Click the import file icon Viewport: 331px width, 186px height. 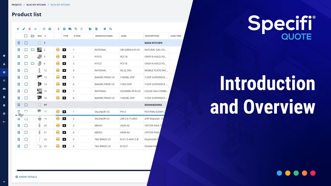[96, 29]
